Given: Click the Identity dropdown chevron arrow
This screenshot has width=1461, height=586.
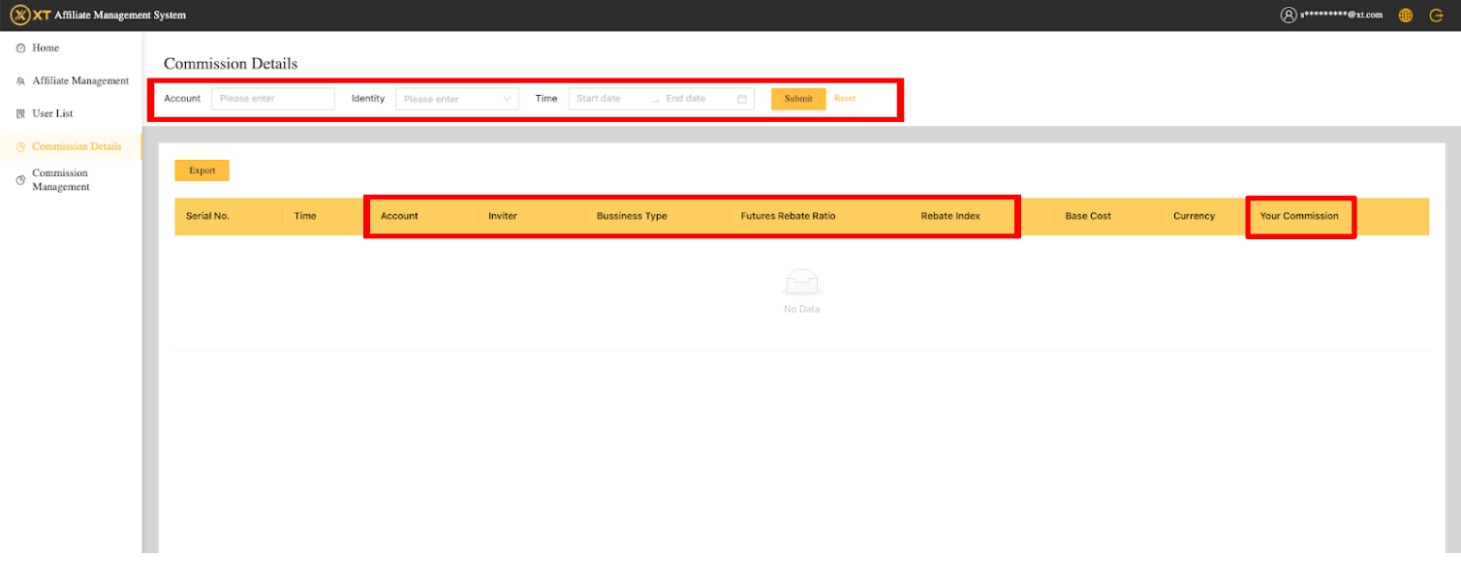Looking at the screenshot, I should [507, 99].
